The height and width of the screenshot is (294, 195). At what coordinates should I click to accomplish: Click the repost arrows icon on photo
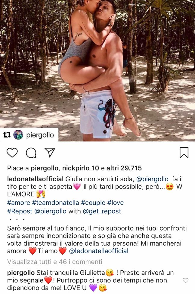tap(7, 135)
